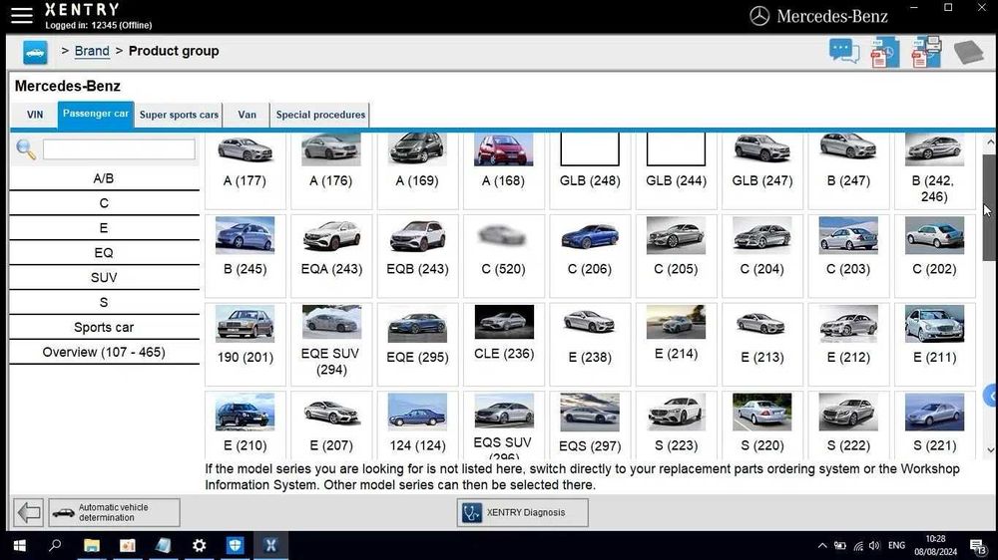This screenshot has width=998, height=560.
Task: Select the Passenger car tab
Action: point(96,115)
